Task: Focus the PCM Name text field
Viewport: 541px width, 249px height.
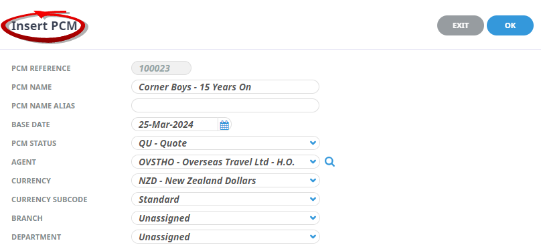Action: coord(225,87)
